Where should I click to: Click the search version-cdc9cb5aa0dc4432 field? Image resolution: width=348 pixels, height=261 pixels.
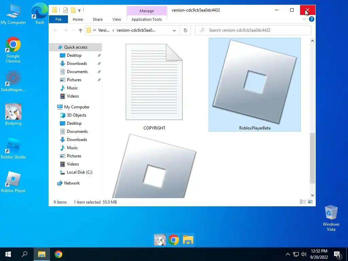pyautogui.click(x=253, y=30)
